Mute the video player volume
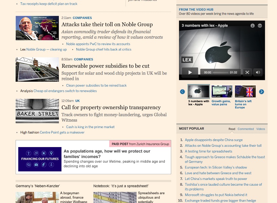277x203 pixels. pyautogui.click(x=258, y=72)
